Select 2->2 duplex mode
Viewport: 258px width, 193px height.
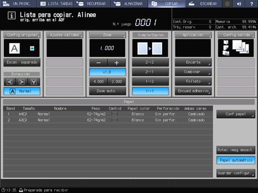150,62
